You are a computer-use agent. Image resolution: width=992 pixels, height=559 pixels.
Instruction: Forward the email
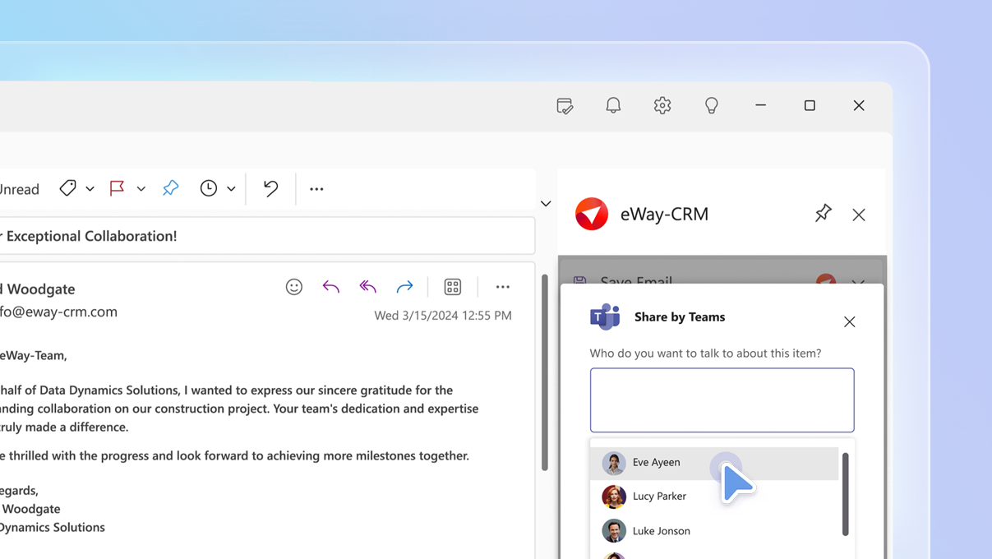404,287
